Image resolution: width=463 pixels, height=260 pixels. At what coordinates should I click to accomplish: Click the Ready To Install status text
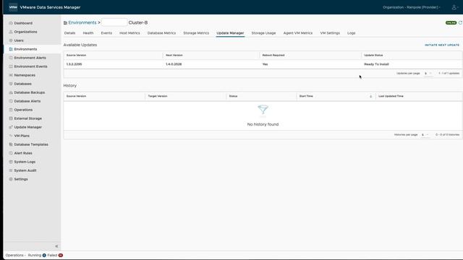(x=376, y=64)
